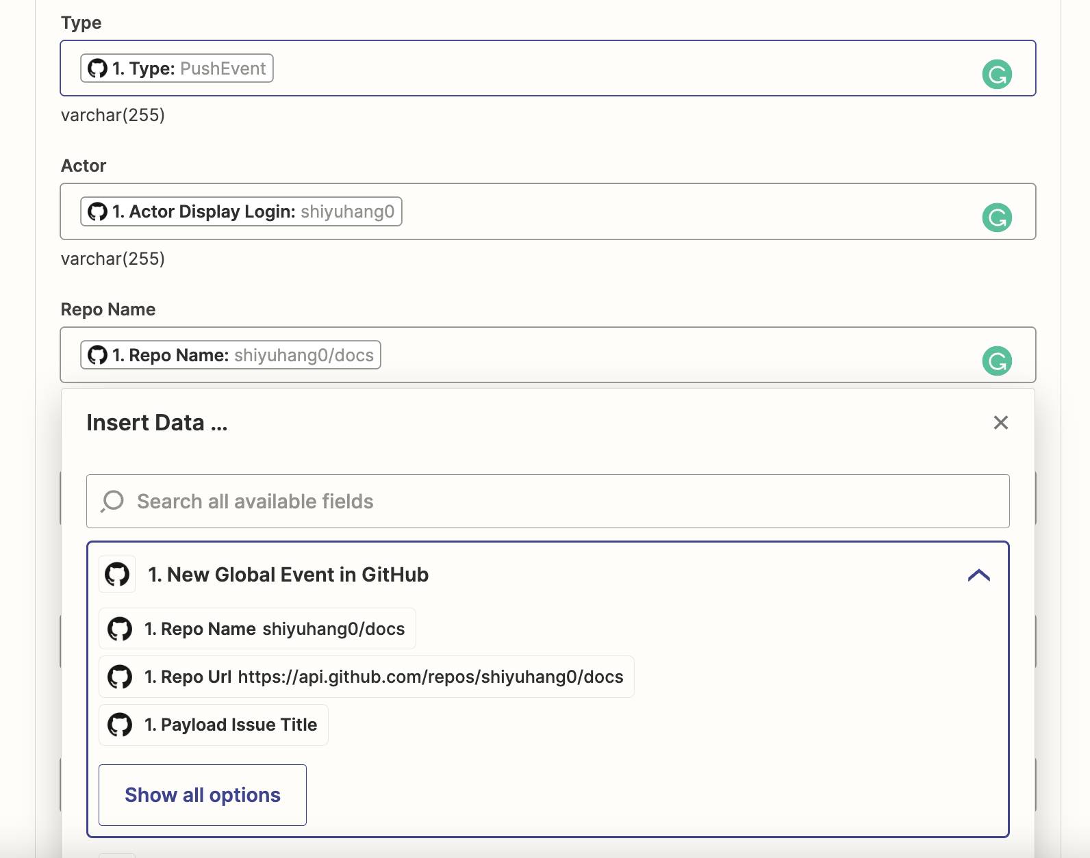Screen dimensions: 1090x858
Task: Insert the Repo Url data option
Action: (366, 677)
